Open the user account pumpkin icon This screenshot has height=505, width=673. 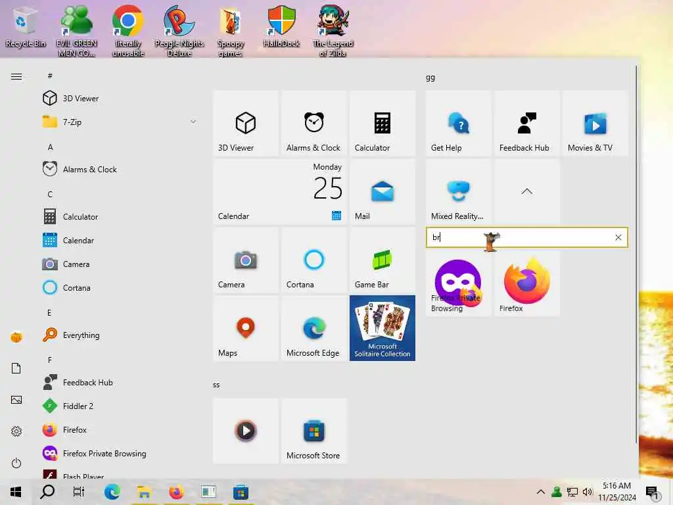[16, 337]
